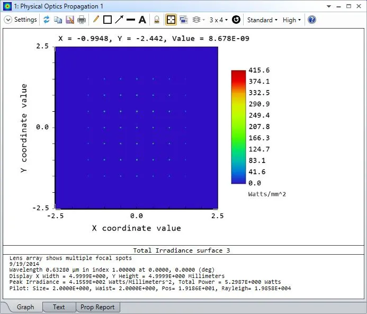This screenshot has height=314, width=367.
Task: Select the pencil annotation tool
Action: (96, 20)
